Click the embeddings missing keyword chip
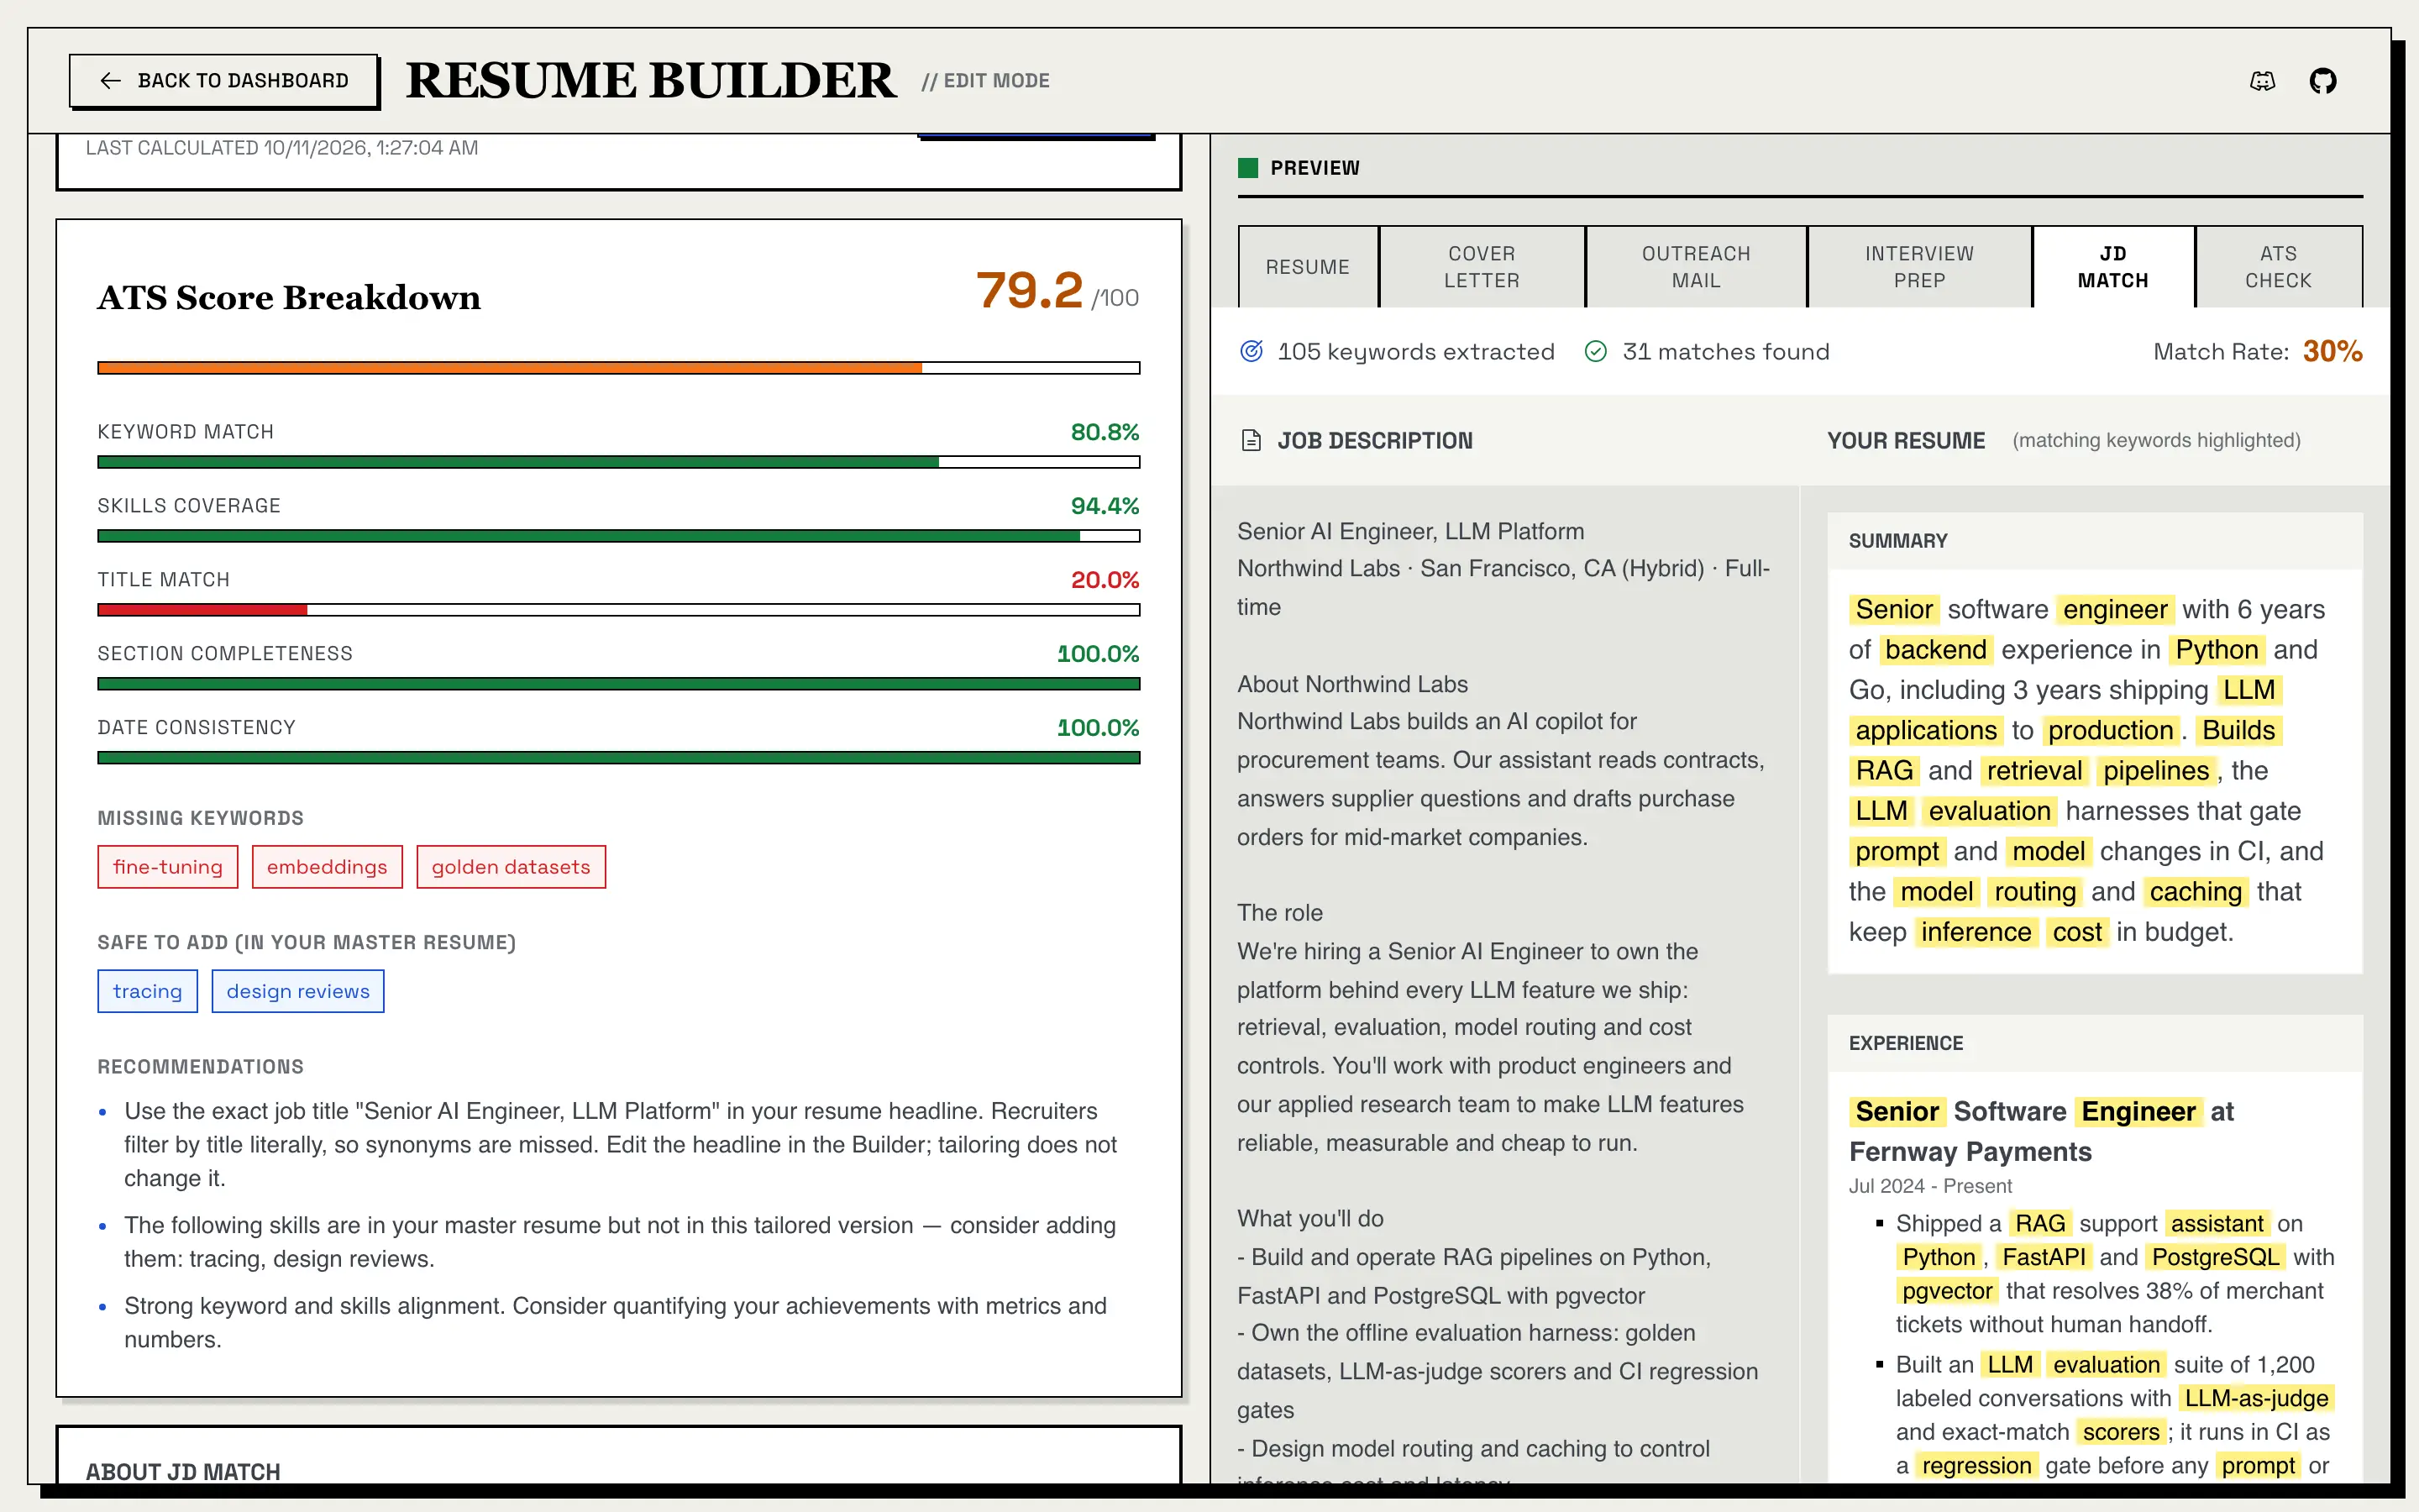Image resolution: width=2419 pixels, height=1512 pixels. point(327,867)
